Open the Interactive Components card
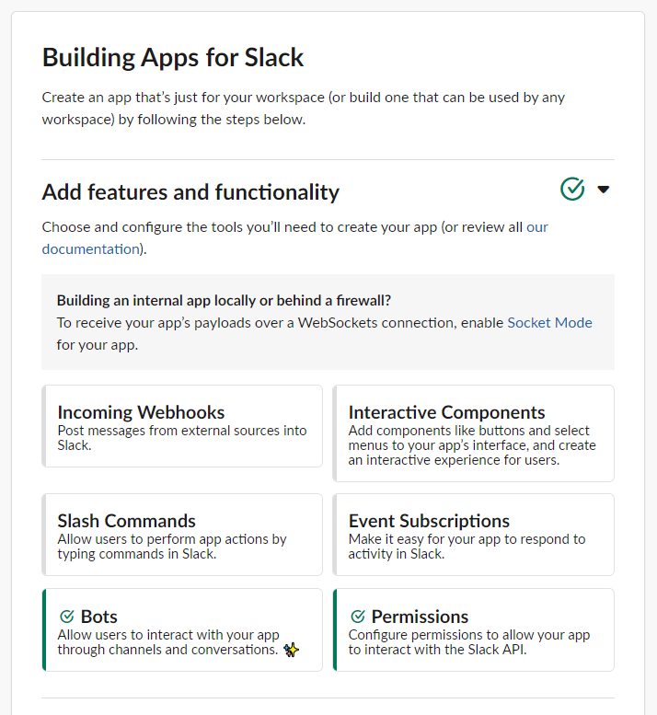This screenshot has width=657, height=715. [x=473, y=433]
